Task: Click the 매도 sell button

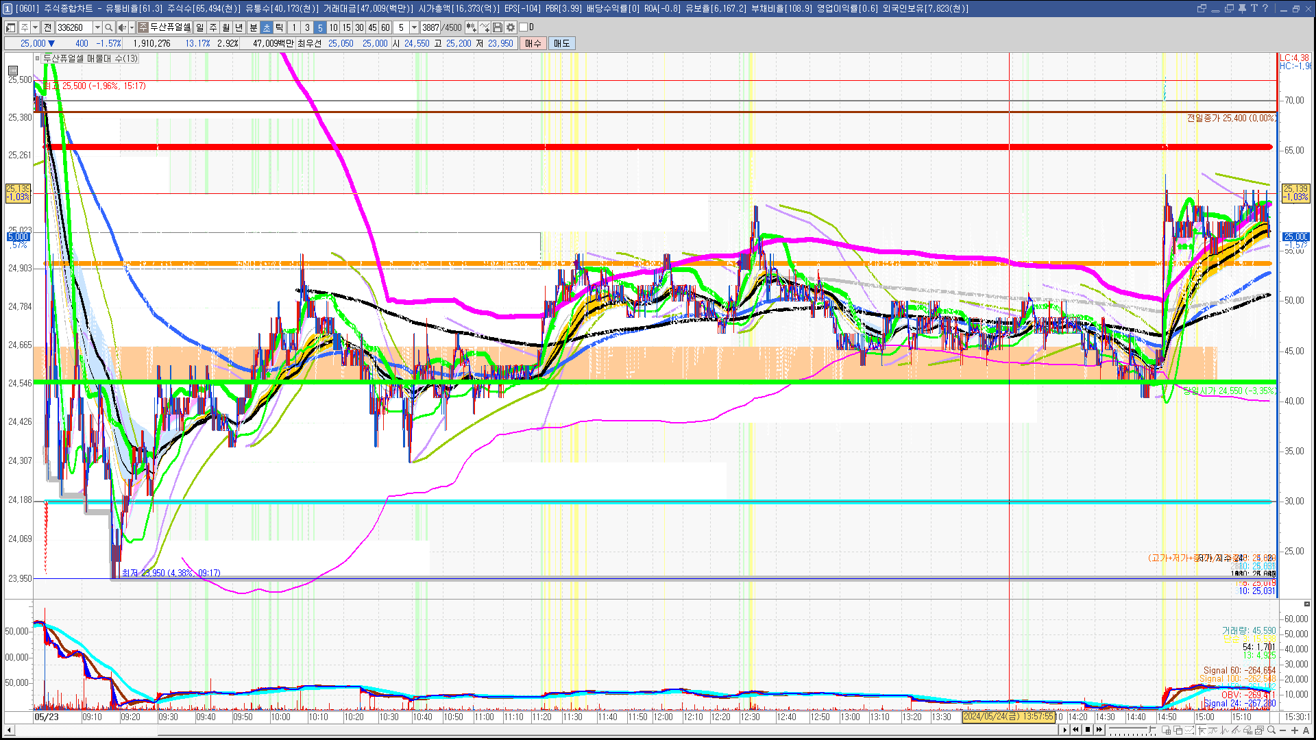Action: click(562, 43)
